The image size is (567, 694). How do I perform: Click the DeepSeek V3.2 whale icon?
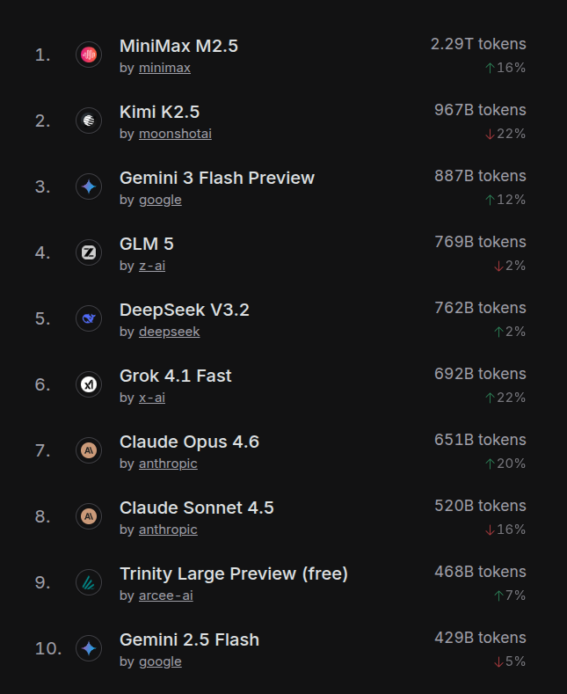pyautogui.click(x=89, y=318)
